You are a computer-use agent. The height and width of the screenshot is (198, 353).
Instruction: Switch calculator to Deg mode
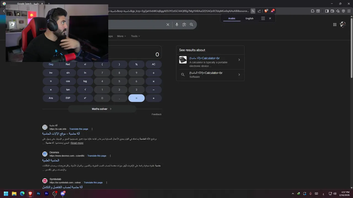coord(51,64)
